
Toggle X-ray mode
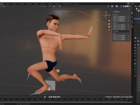tap(121, 6)
